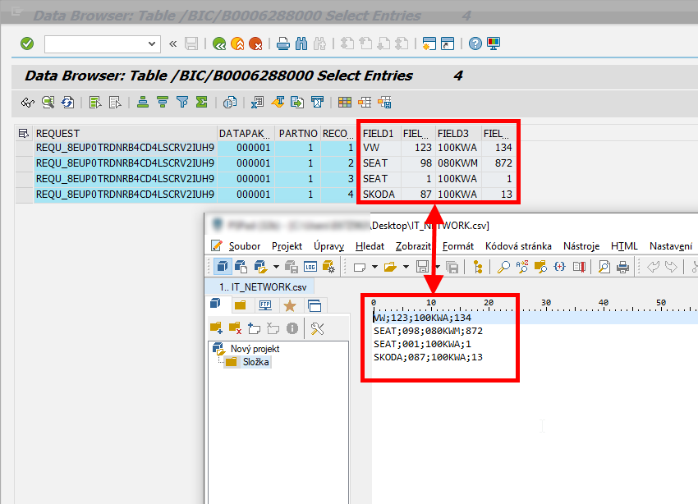Open dropdown arrow beside the new file icon
The height and width of the screenshot is (504, 698).
(374, 267)
